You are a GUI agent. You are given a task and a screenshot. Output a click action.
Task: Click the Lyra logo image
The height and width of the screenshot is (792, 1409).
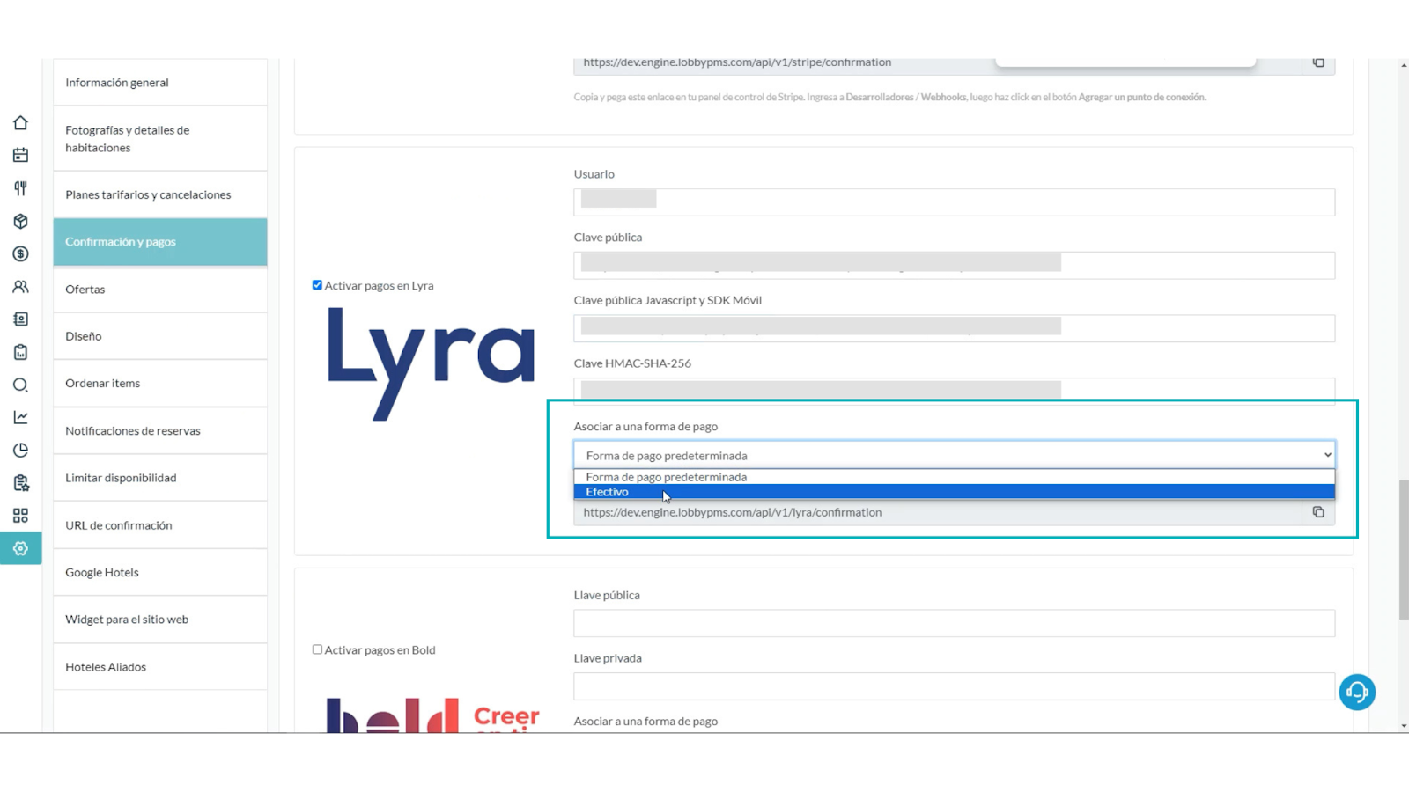coord(431,364)
